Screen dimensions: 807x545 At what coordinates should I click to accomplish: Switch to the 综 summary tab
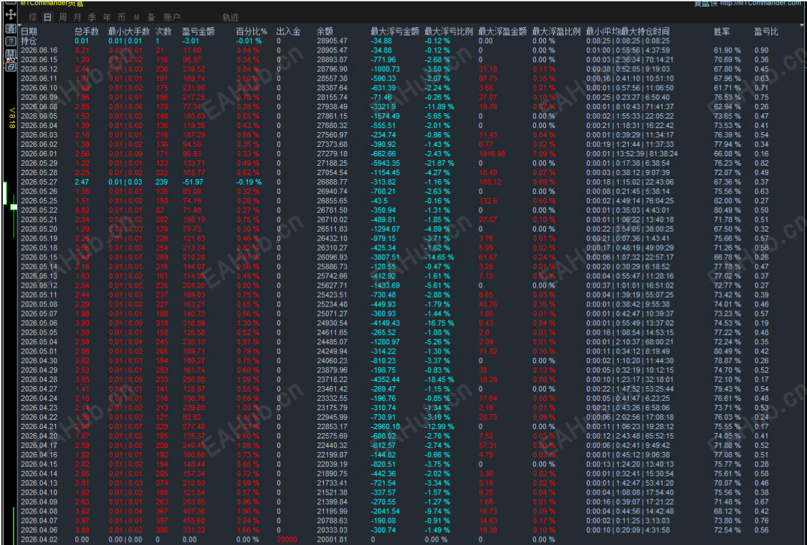pyautogui.click(x=32, y=18)
